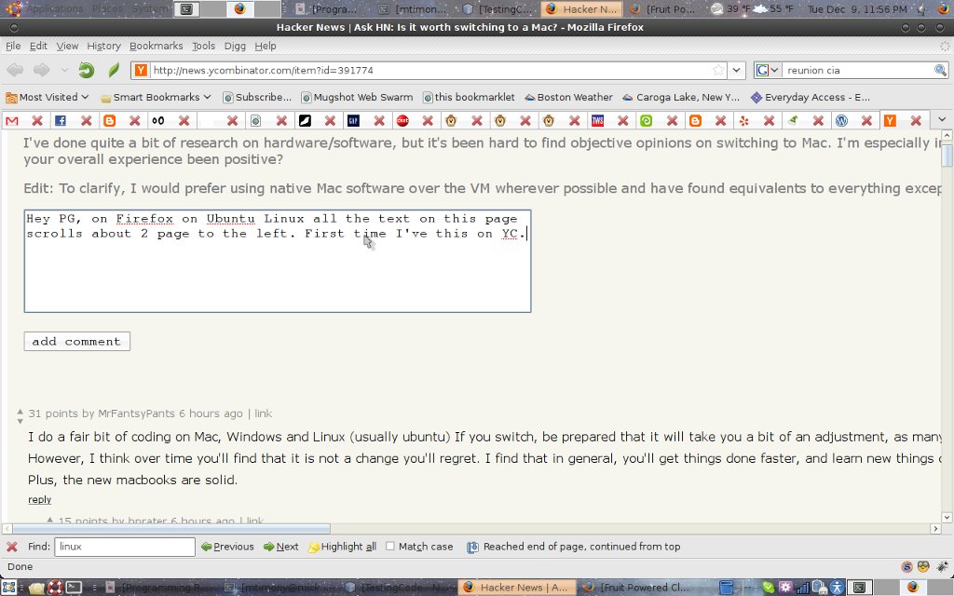Click the green leaf icon beside reload
This screenshot has width=954, height=596.
pos(113,70)
